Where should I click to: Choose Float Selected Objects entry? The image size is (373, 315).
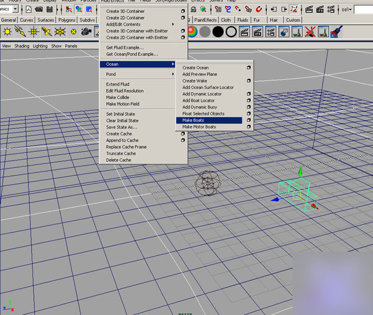pyautogui.click(x=203, y=113)
